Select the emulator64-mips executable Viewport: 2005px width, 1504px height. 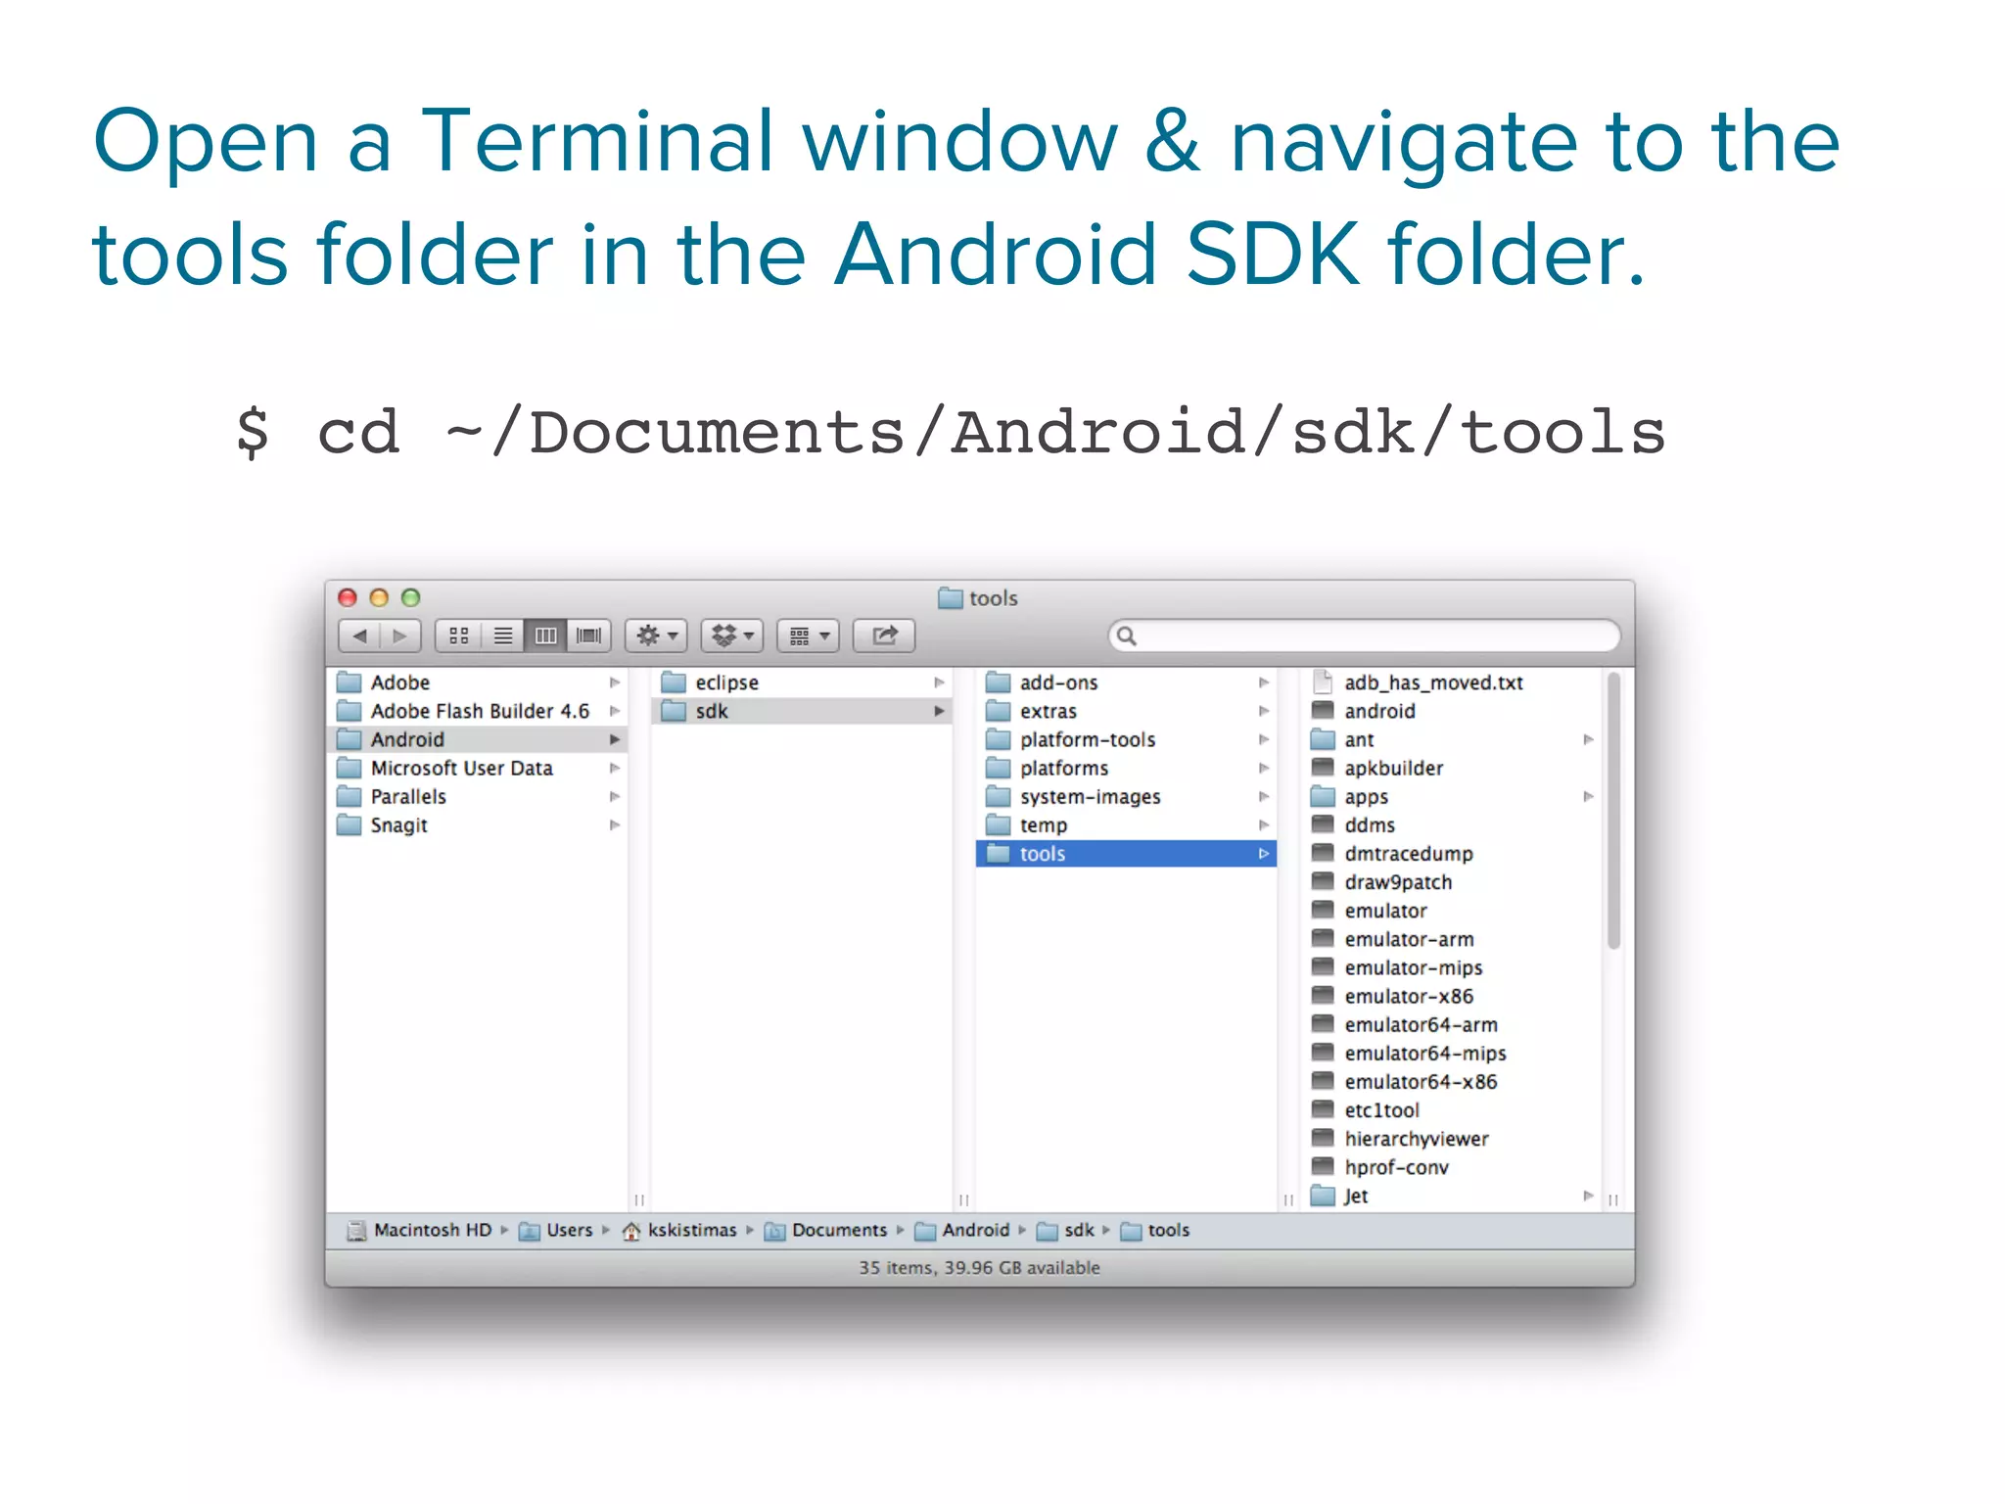tap(1452, 1053)
